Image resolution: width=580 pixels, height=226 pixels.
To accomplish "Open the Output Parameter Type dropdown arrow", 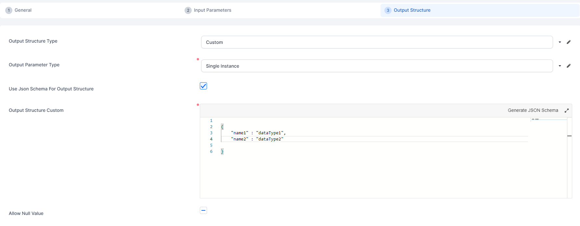I will 560,66.
